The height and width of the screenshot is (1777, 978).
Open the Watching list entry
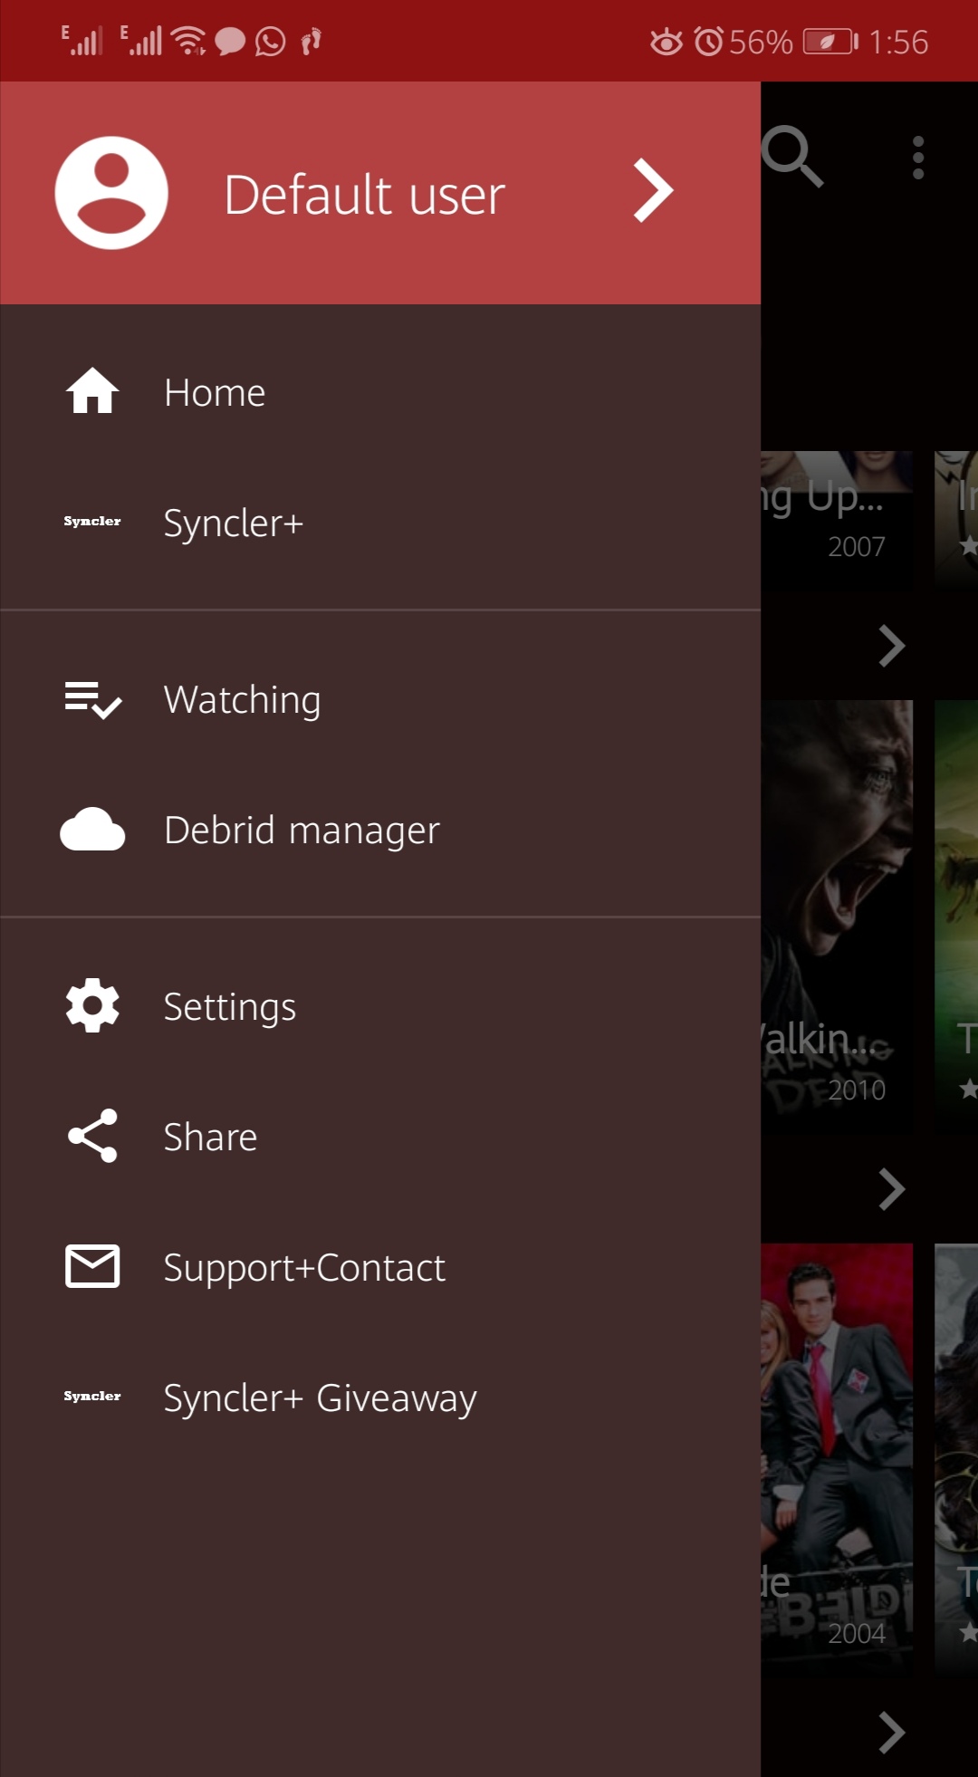[x=242, y=700]
